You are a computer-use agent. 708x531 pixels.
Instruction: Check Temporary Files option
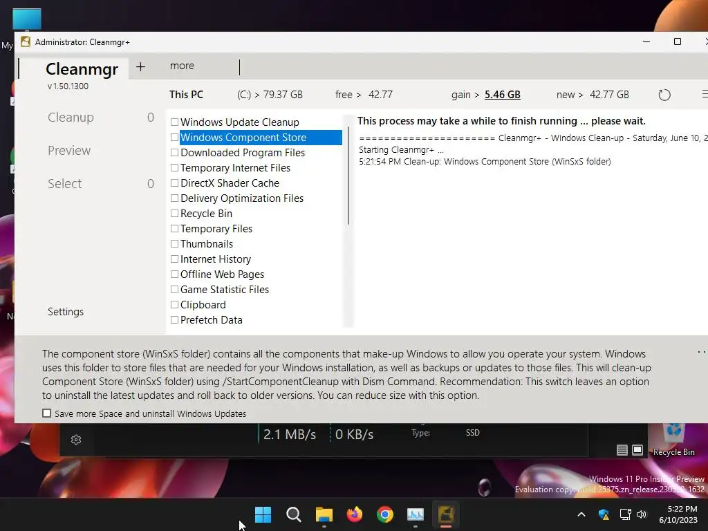(x=174, y=228)
